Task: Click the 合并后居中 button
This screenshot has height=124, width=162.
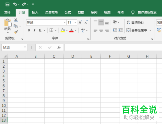Action: pyautogui.click(x=137, y=30)
